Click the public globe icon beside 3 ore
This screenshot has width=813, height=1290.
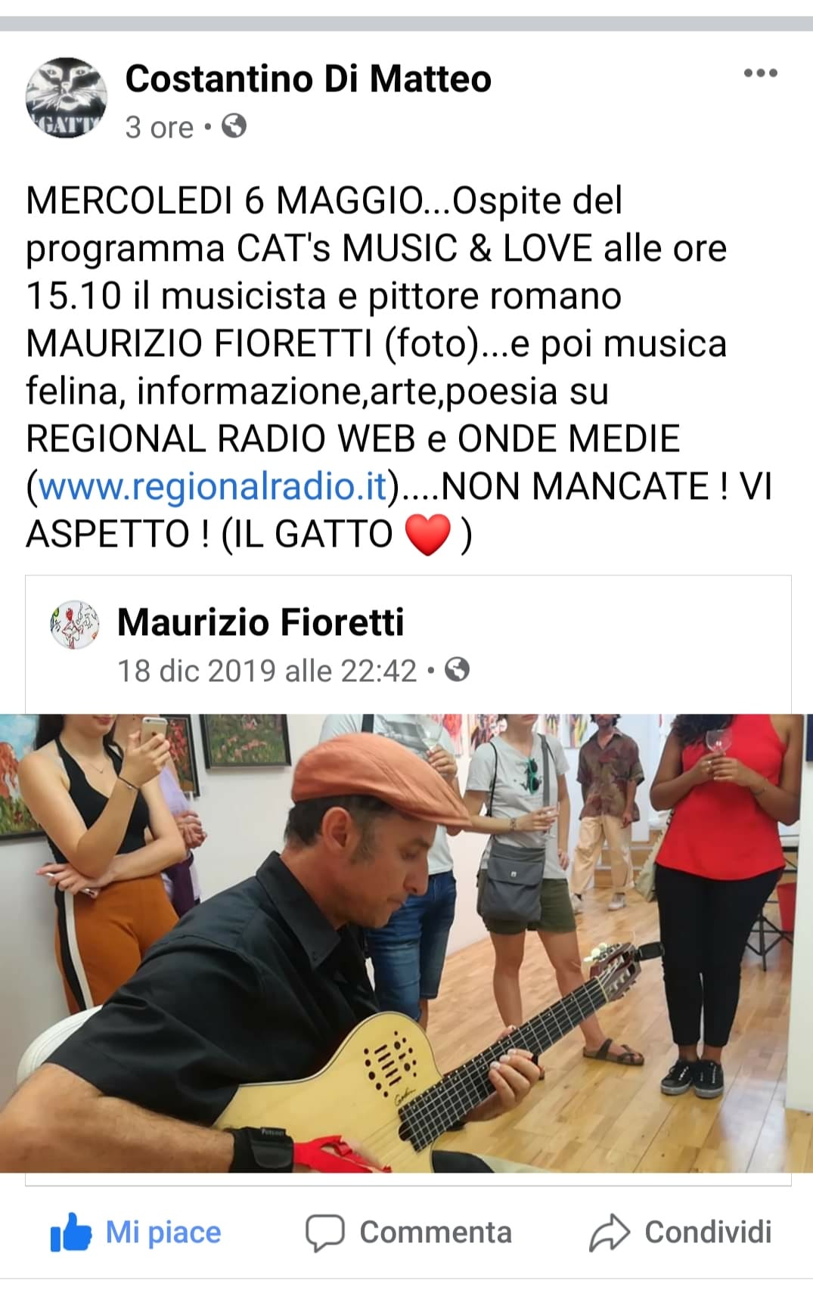click(x=234, y=126)
